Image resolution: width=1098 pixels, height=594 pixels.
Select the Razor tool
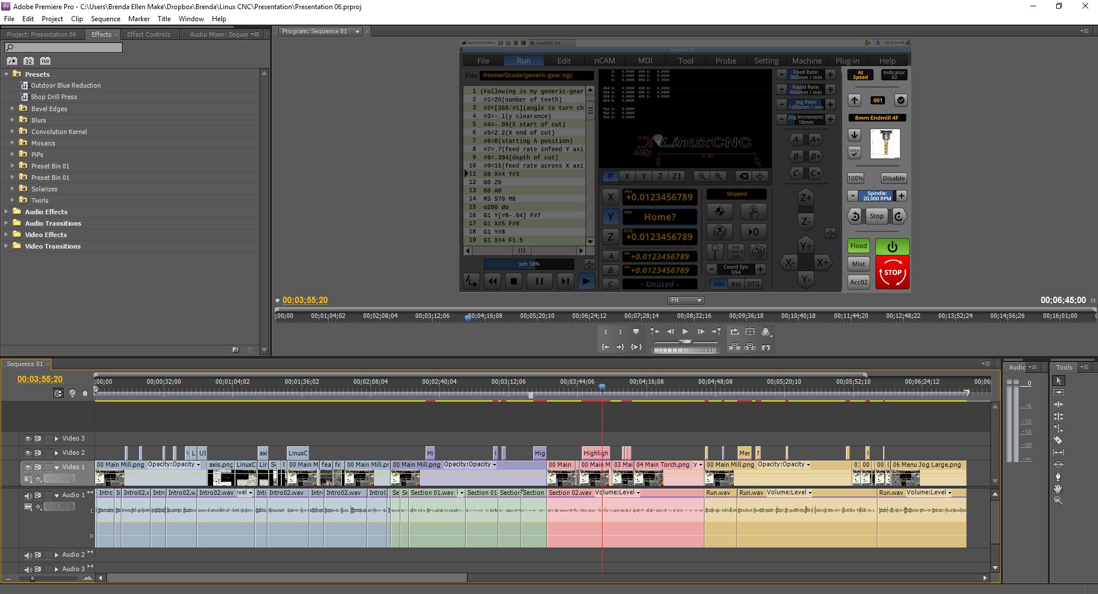pos(1058,440)
